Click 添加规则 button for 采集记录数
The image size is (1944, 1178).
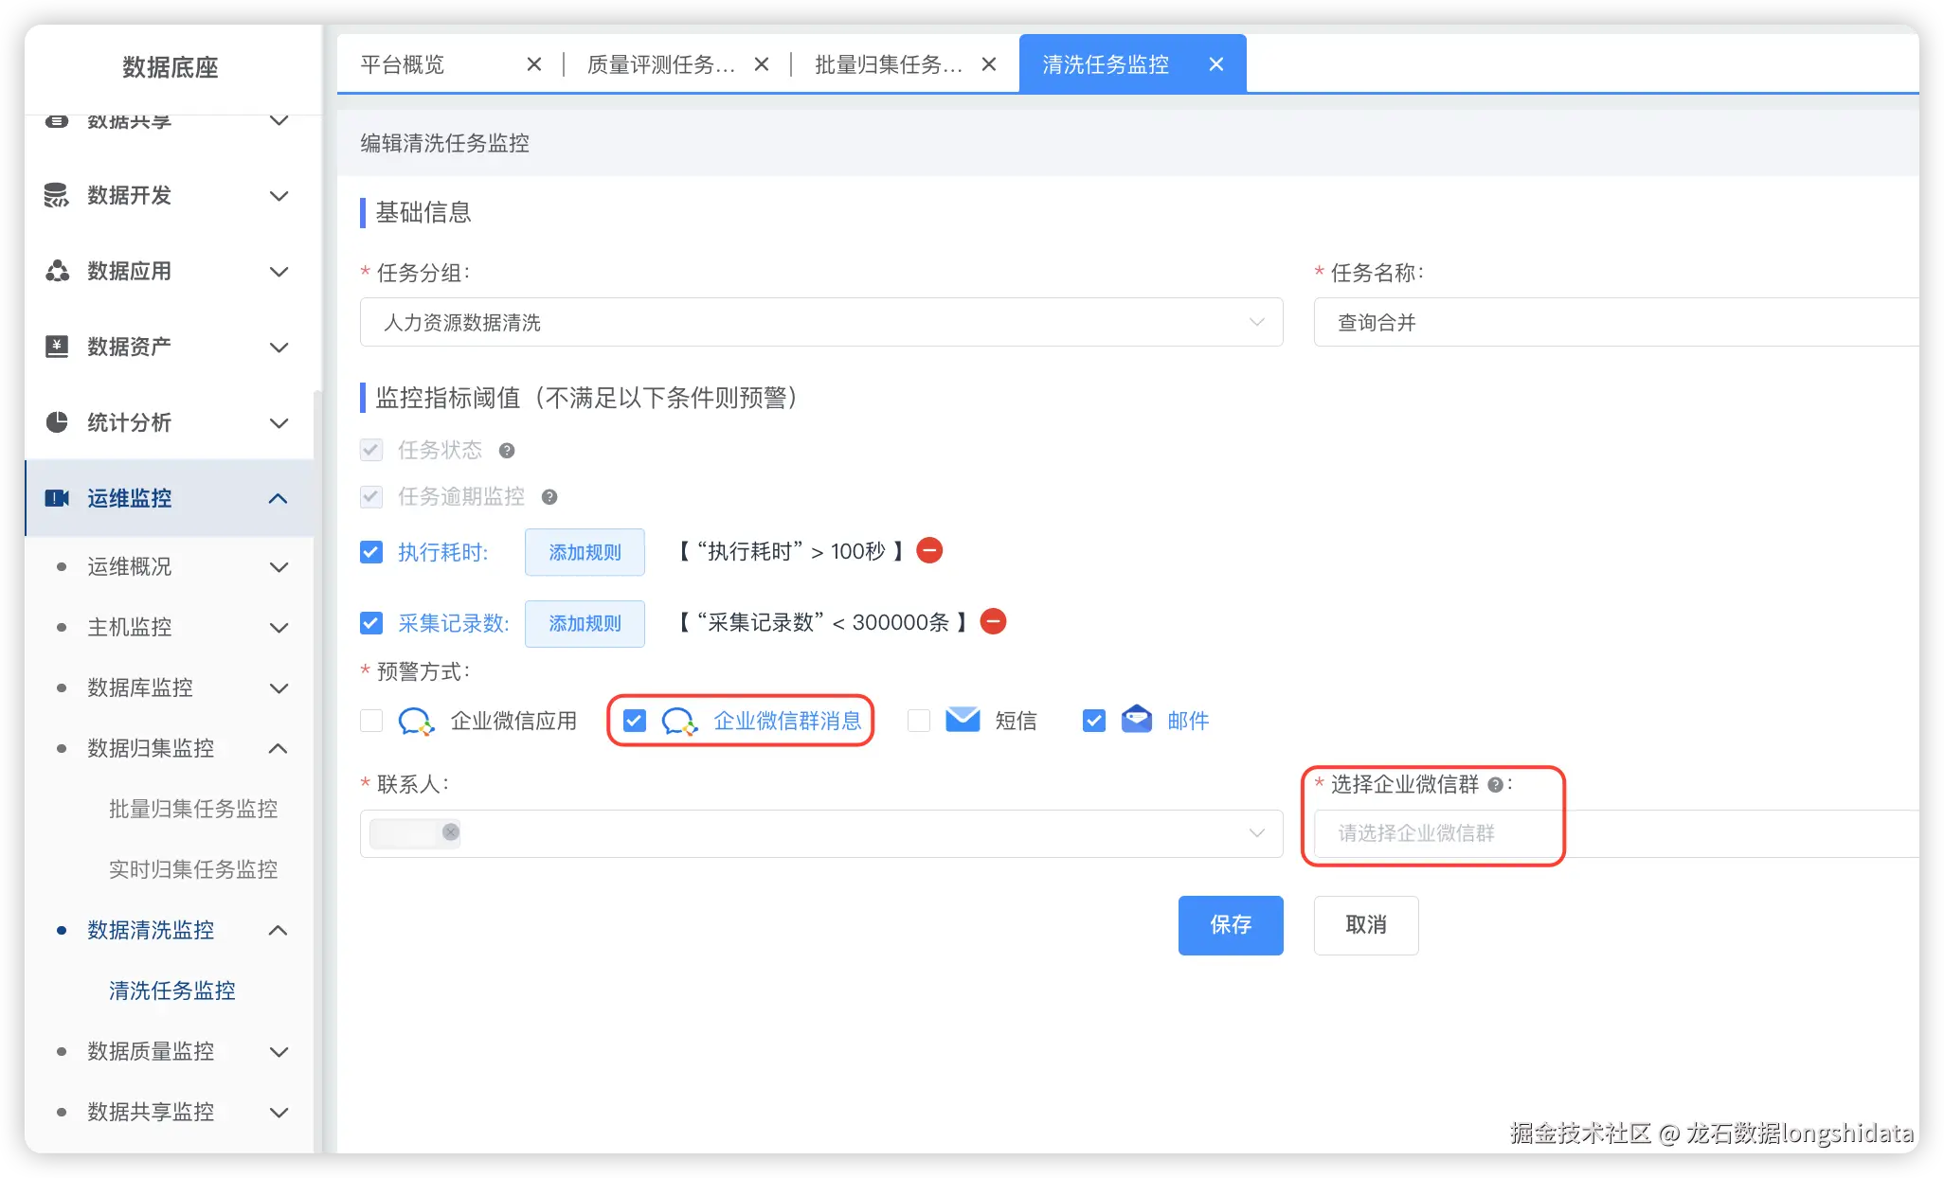point(585,623)
